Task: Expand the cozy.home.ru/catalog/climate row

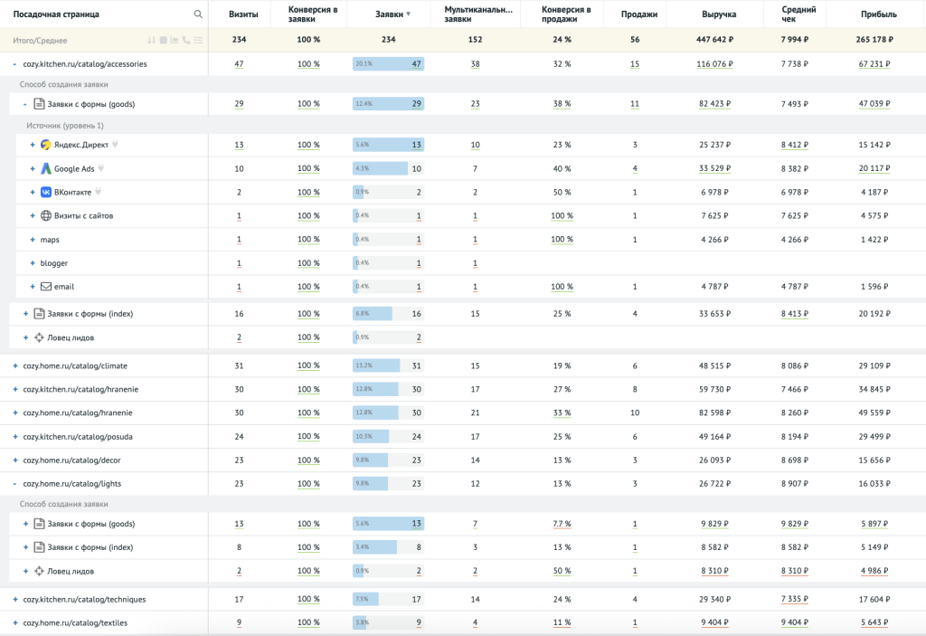Action: coord(14,365)
